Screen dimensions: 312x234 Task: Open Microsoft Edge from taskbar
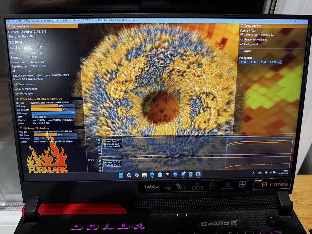pos(152,175)
